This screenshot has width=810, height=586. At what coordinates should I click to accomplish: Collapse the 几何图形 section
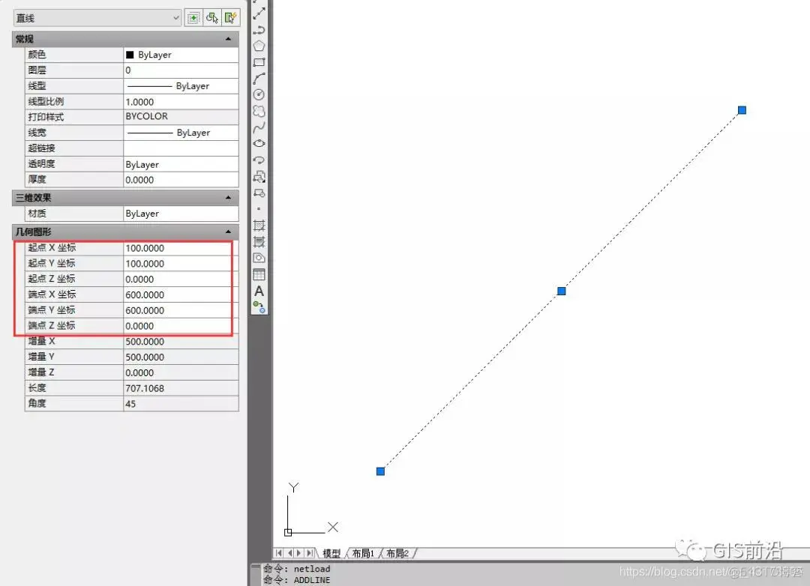(x=228, y=232)
